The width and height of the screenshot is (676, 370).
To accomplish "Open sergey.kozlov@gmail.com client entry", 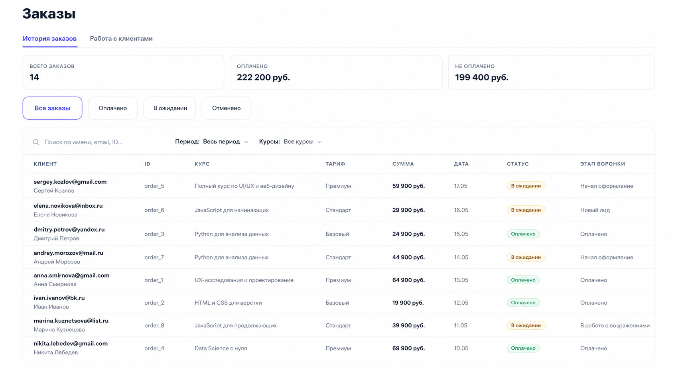I will (70, 182).
